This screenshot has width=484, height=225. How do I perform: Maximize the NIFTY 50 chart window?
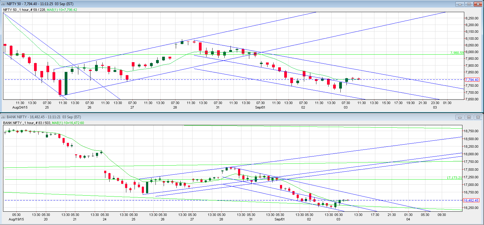point(469,4)
